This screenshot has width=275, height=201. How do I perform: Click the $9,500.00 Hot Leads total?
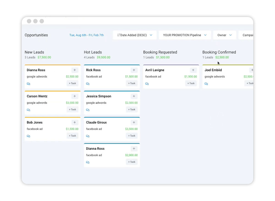point(104,57)
